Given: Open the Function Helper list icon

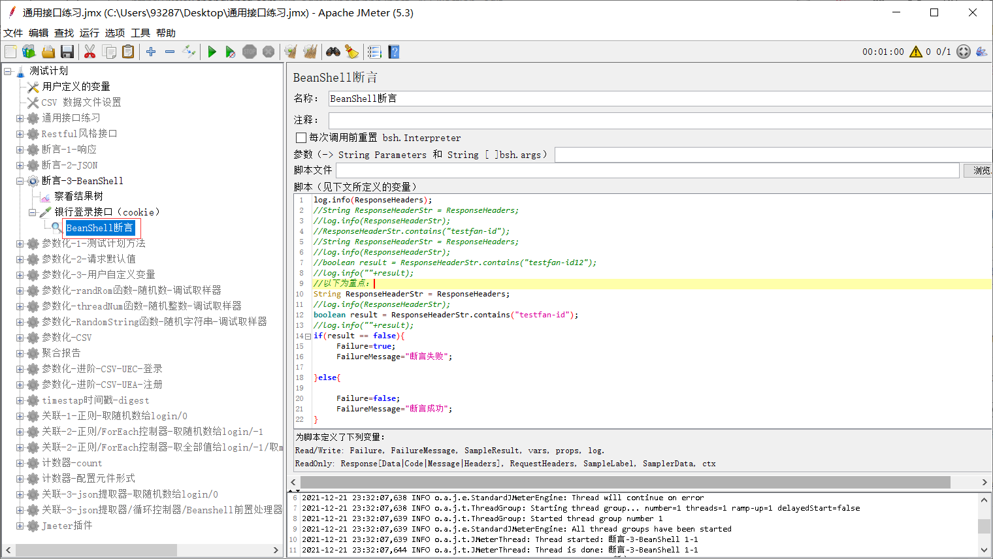Looking at the screenshot, I should tap(374, 52).
